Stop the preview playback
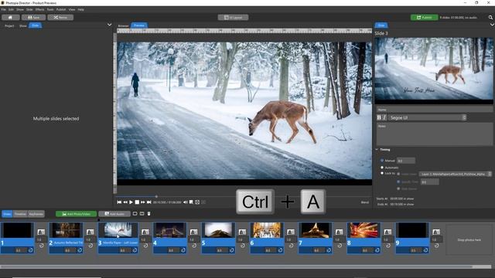495x278 pixels. tap(137, 202)
